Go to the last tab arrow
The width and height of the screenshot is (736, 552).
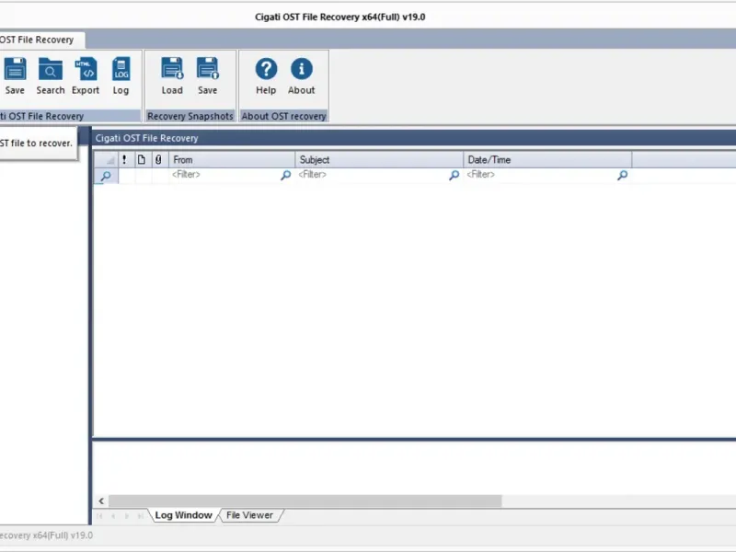pos(141,516)
